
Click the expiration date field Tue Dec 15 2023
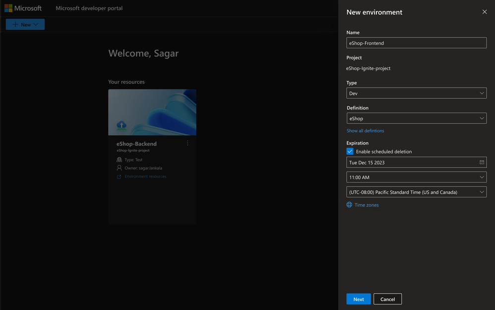pos(417,162)
